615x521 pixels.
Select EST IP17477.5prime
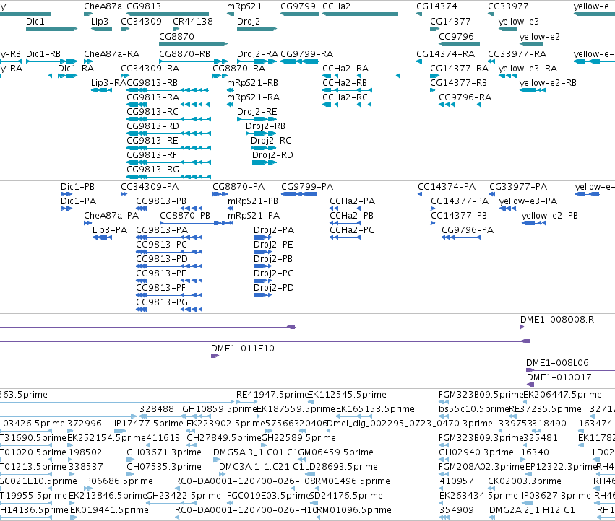pyautogui.click(x=149, y=424)
